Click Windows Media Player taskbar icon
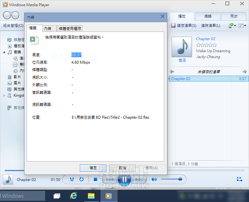The height and width of the screenshot is (202, 249). (x=109, y=196)
